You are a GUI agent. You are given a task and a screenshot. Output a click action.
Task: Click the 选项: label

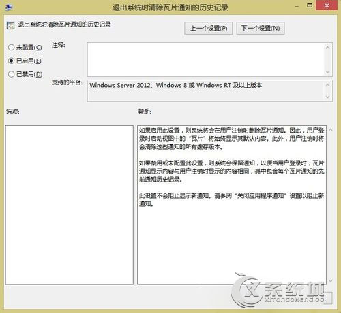click(x=13, y=112)
